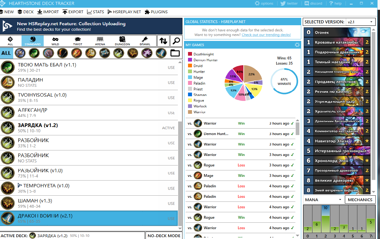Use the ПАЛАДИН deck
The image size is (380, 239).
(x=171, y=82)
